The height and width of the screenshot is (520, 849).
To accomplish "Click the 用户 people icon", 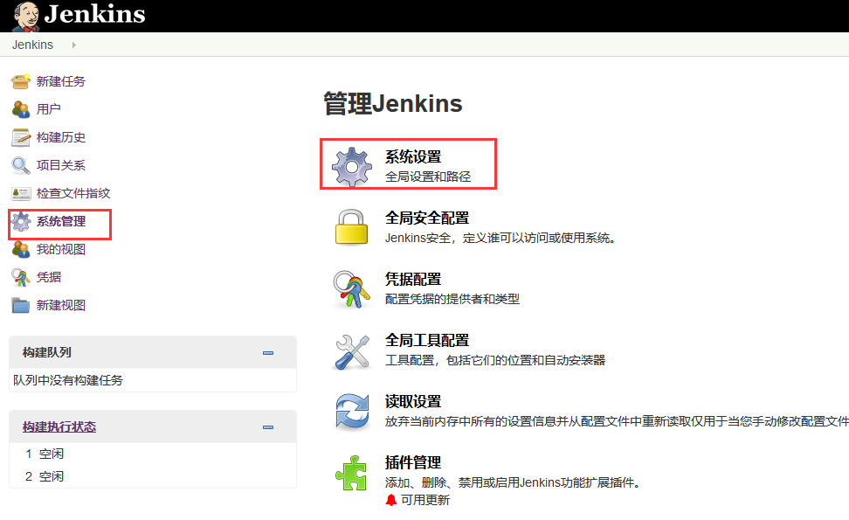I will [21, 109].
